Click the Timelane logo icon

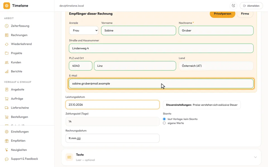[7, 6]
